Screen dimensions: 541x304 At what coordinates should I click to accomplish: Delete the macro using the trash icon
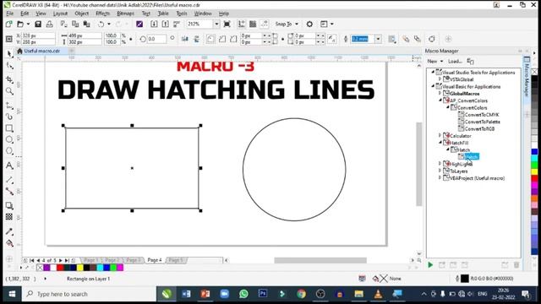(x=516, y=264)
